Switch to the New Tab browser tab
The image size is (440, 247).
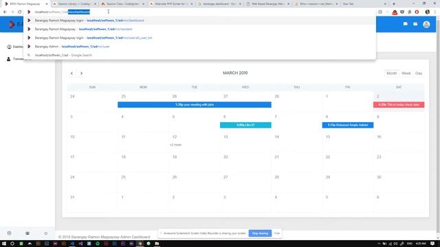point(364,4)
